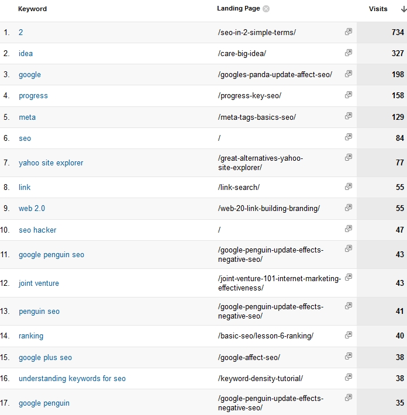Image resolution: width=407 pixels, height=415 pixels.
Task: Open external icon for /keyword-density-tutorial/
Action: click(x=349, y=378)
